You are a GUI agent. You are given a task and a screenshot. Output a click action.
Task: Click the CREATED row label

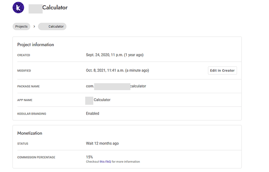(x=23, y=55)
